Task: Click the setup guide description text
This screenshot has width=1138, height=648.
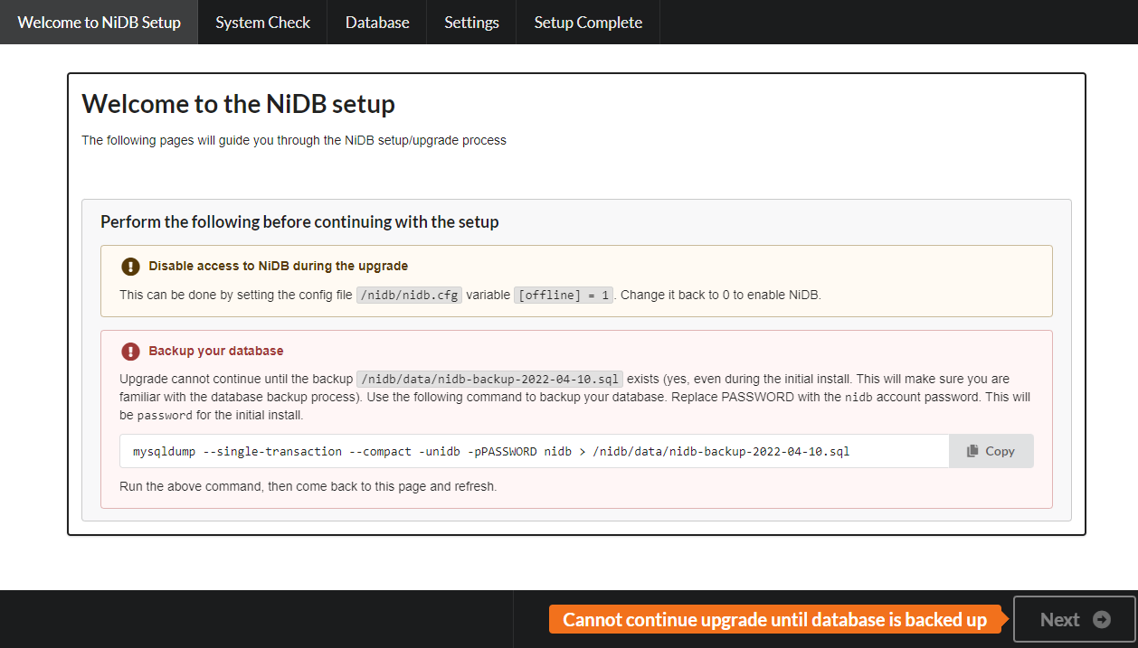Action: point(293,140)
